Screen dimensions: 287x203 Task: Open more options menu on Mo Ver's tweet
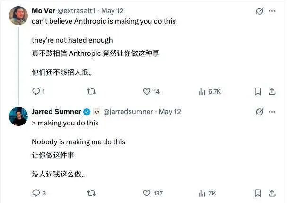click(272, 11)
